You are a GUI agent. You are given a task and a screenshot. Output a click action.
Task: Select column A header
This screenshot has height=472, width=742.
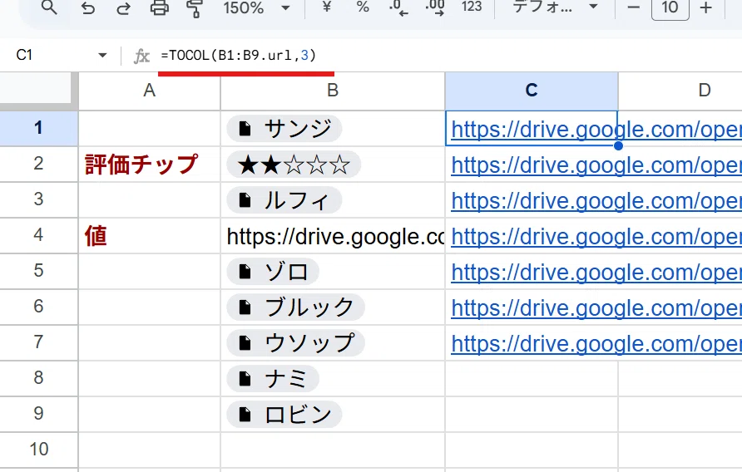(149, 91)
